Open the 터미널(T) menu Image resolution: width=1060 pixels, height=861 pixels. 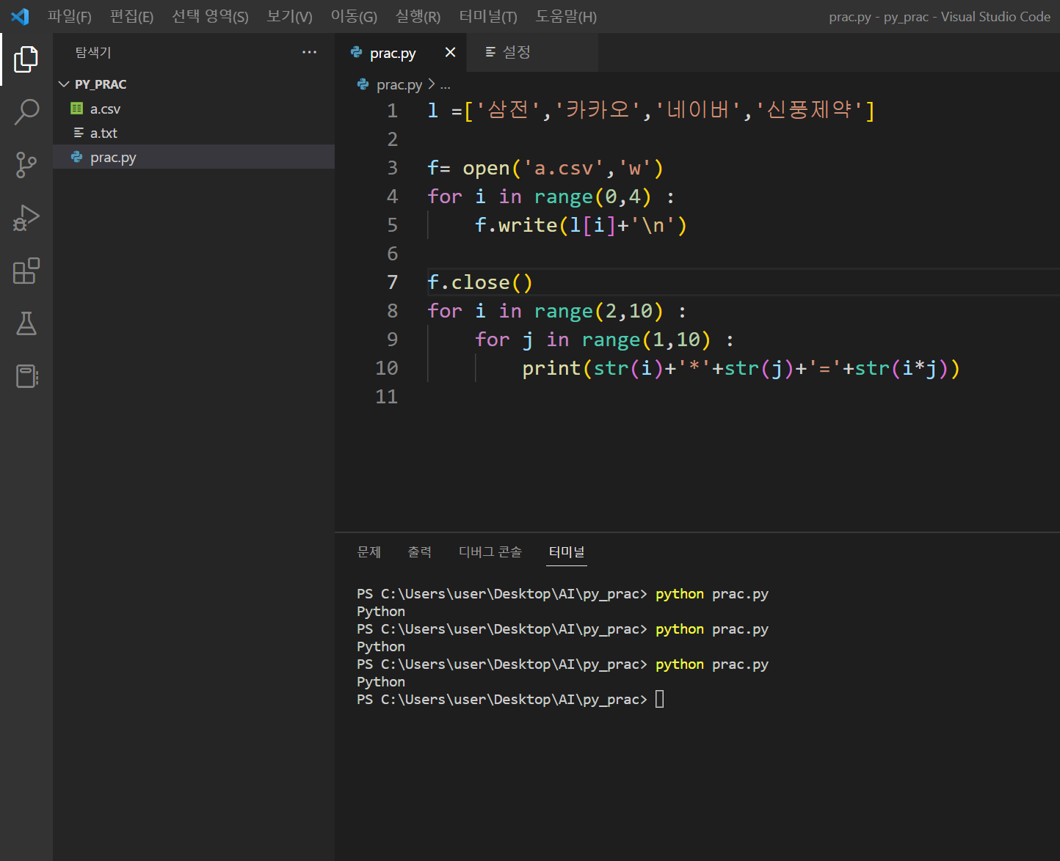[x=488, y=16]
